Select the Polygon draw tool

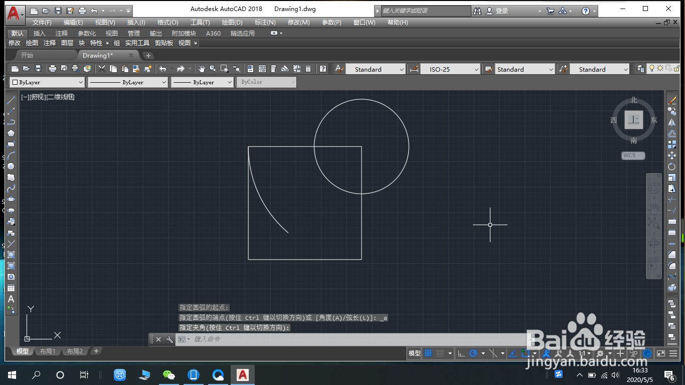click(11, 133)
